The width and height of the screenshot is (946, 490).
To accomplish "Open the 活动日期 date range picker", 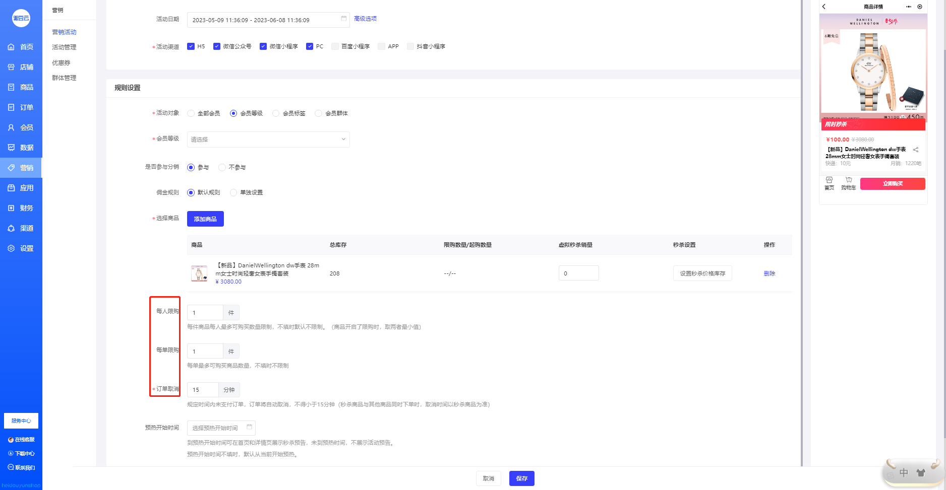I will click(x=268, y=20).
